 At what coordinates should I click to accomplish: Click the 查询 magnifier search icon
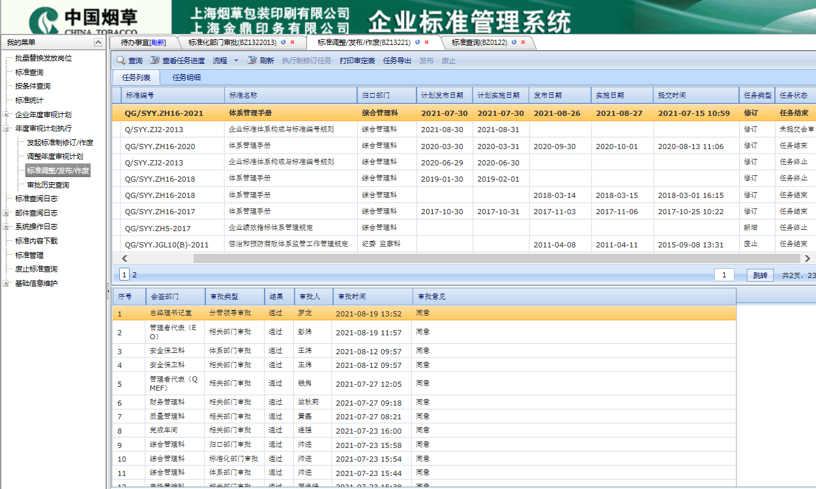click(121, 61)
